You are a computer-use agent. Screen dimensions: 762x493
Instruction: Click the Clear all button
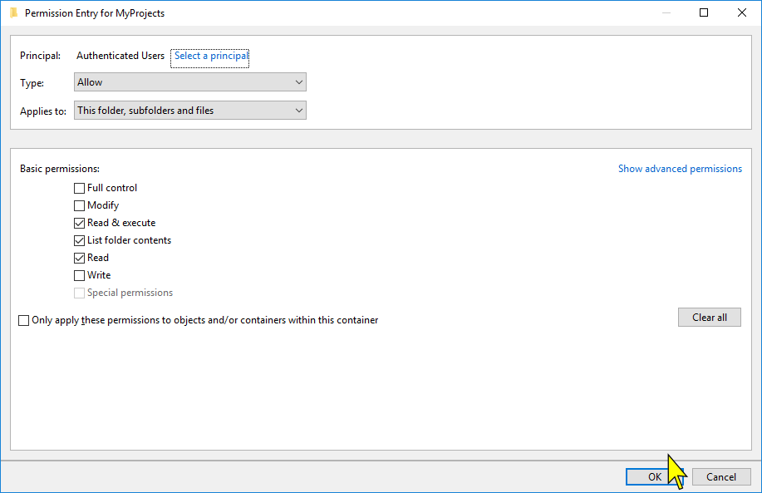pyautogui.click(x=710, y=318)
